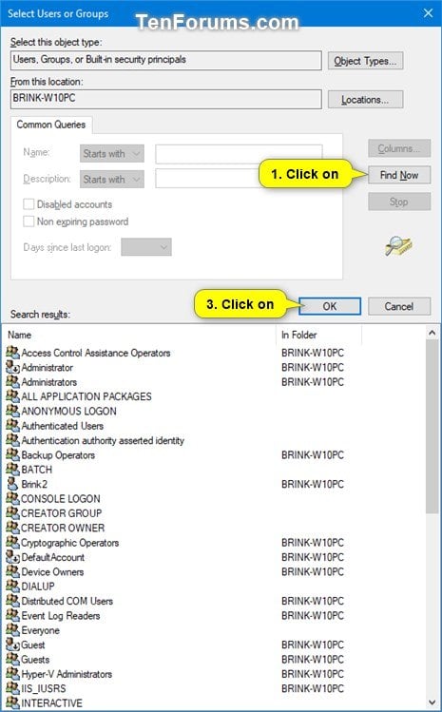The image size is (442, 712).
Task: Click the Brink2 user icon
Action: tap(12, 484)
